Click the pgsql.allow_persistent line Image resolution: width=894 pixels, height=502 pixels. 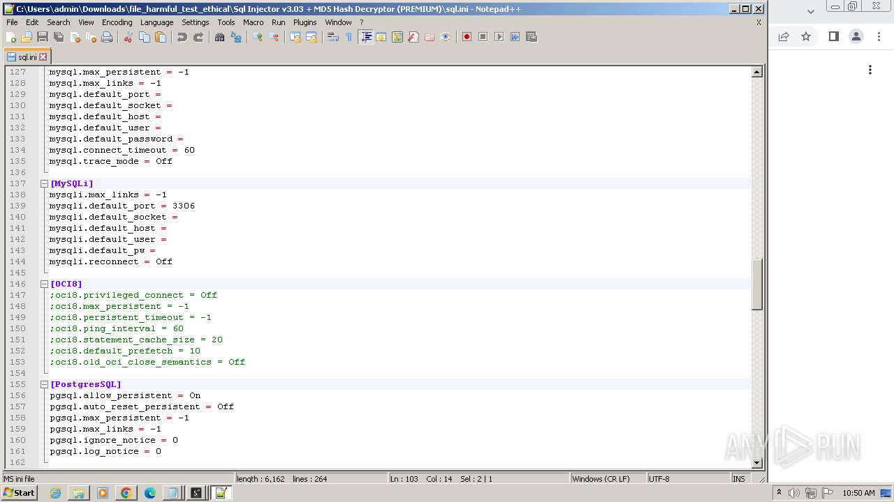click(x=125, y=395)
